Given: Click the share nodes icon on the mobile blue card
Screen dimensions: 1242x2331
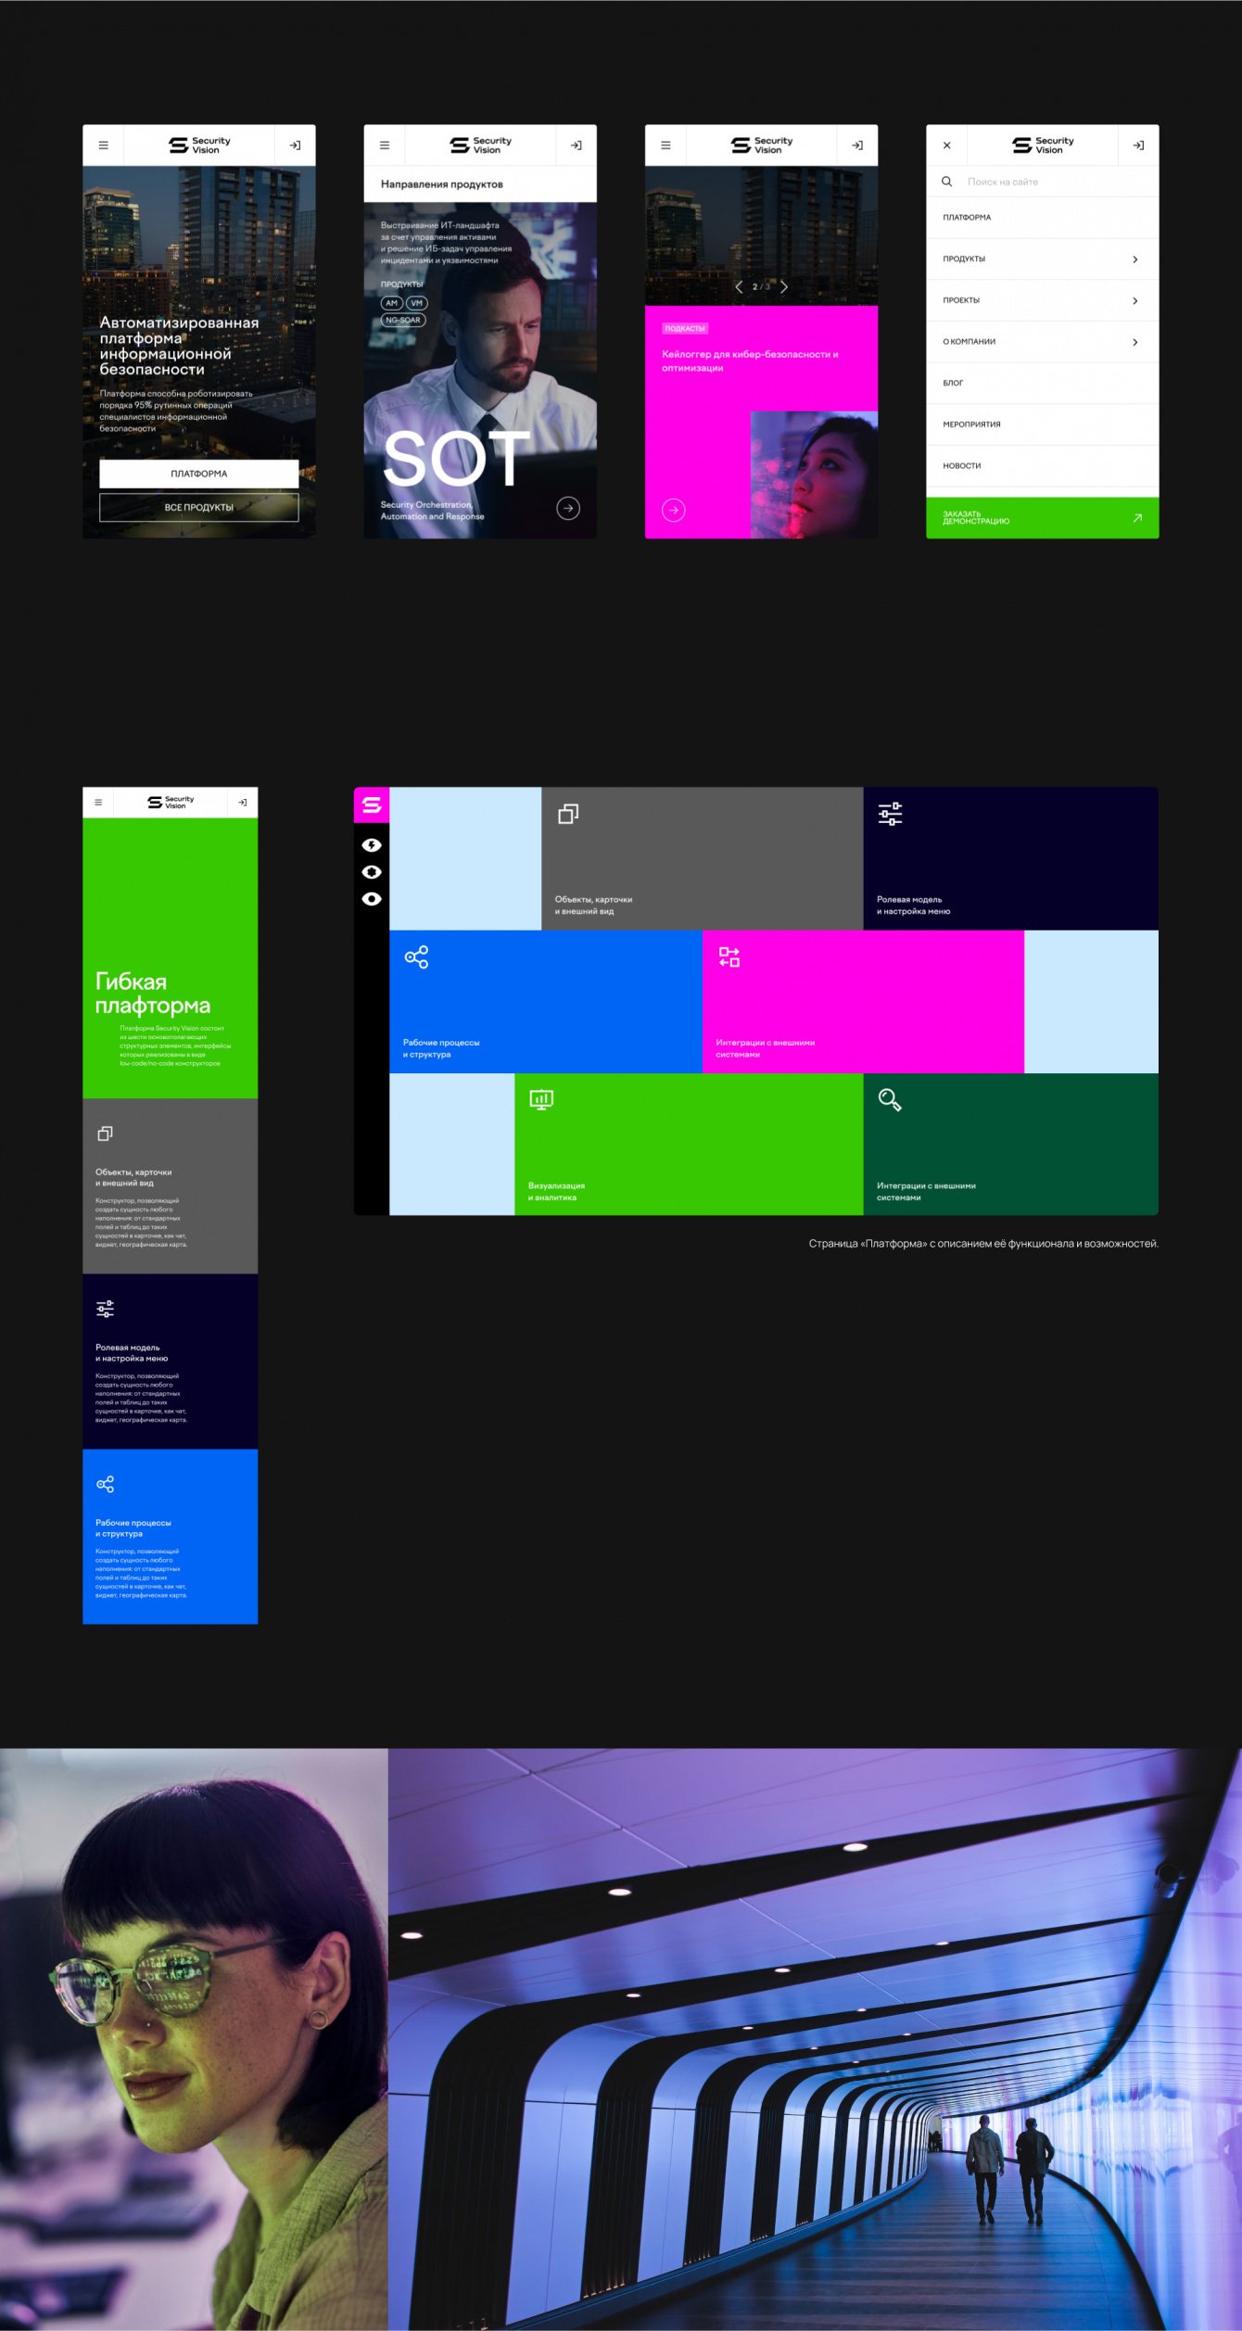Looking at the screenshot, I should [x=105, y=1484].
